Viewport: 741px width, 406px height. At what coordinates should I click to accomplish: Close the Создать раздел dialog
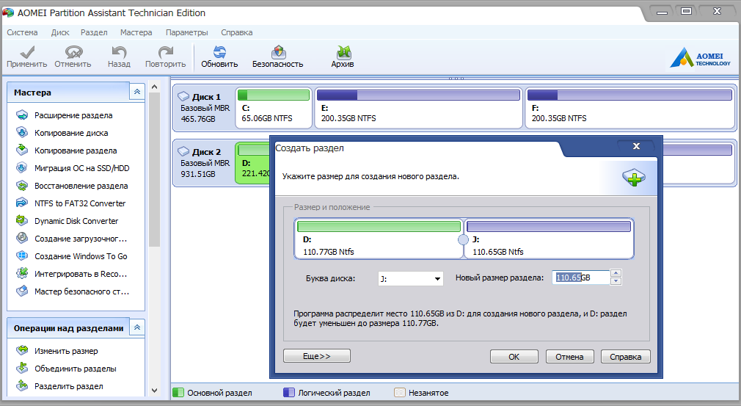click(x=636, y=146)
